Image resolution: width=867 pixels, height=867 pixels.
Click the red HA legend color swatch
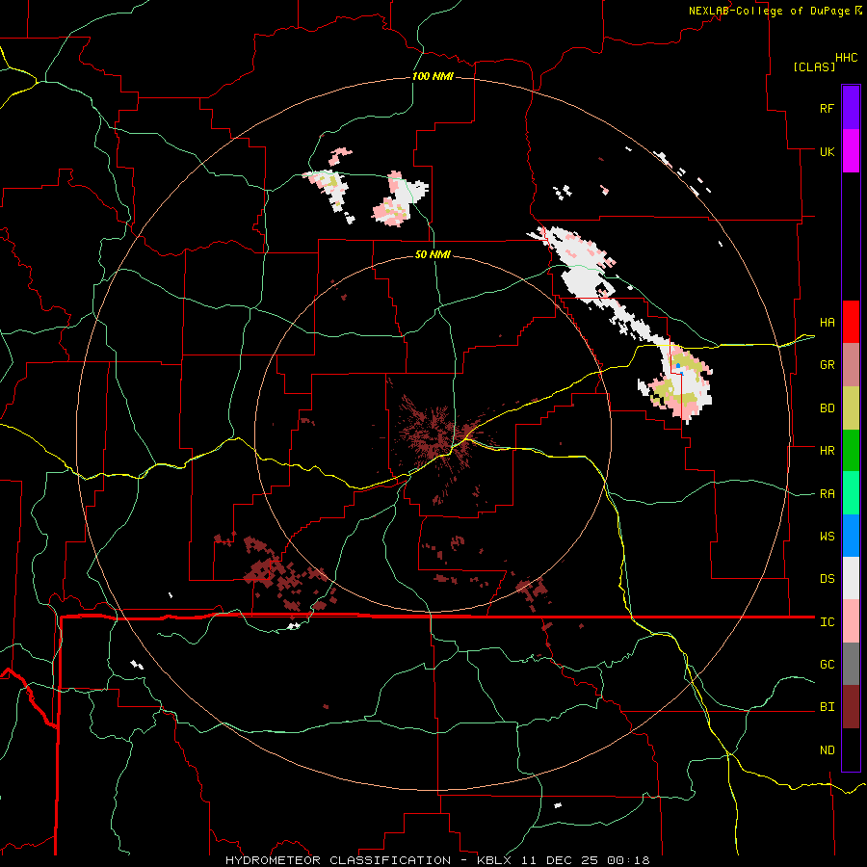(x=851, y=322)
